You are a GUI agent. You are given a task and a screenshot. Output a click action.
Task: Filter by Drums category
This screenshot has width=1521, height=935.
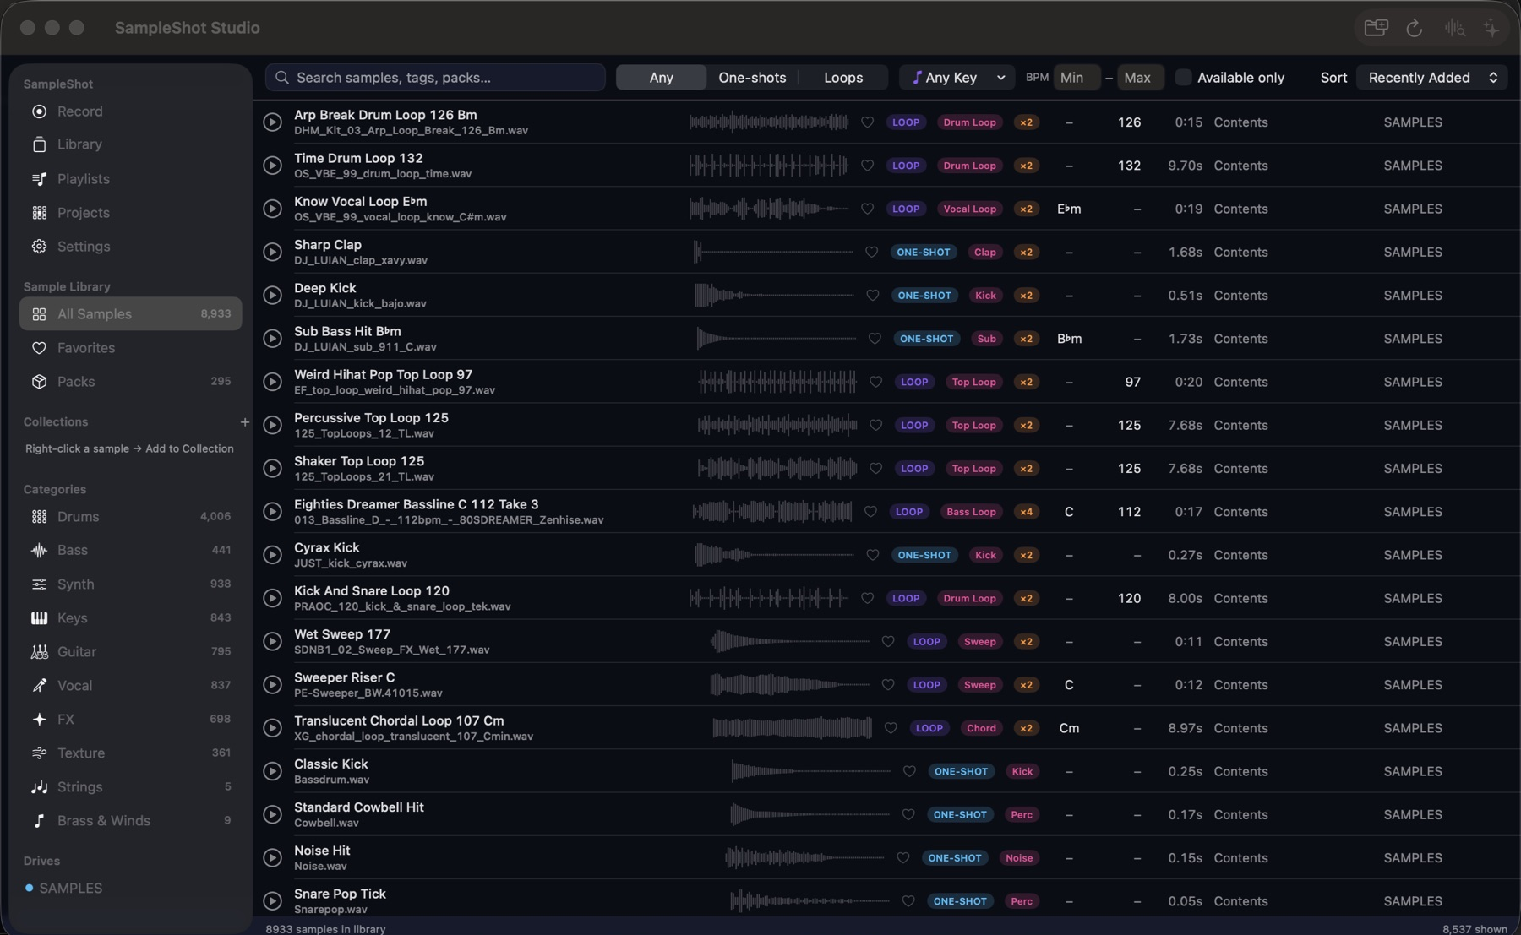coord(130,517)
